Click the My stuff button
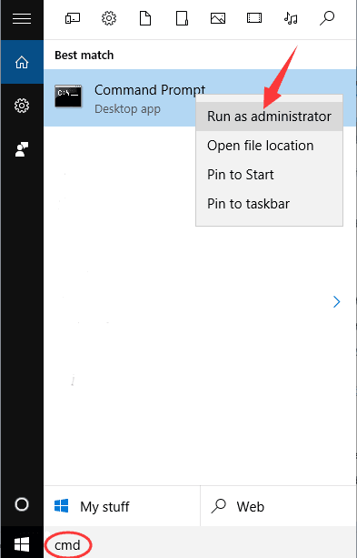357x558 pixels. pos(122,506)
